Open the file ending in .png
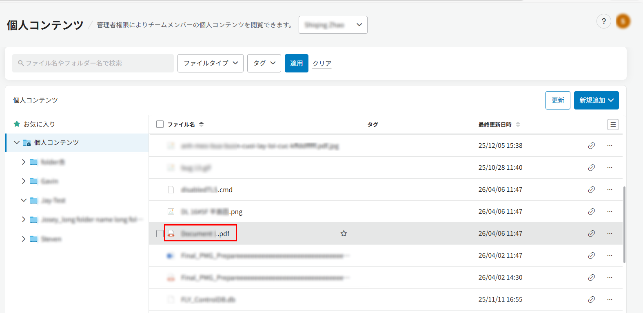 pyautogui.click(x=212, y=212)
